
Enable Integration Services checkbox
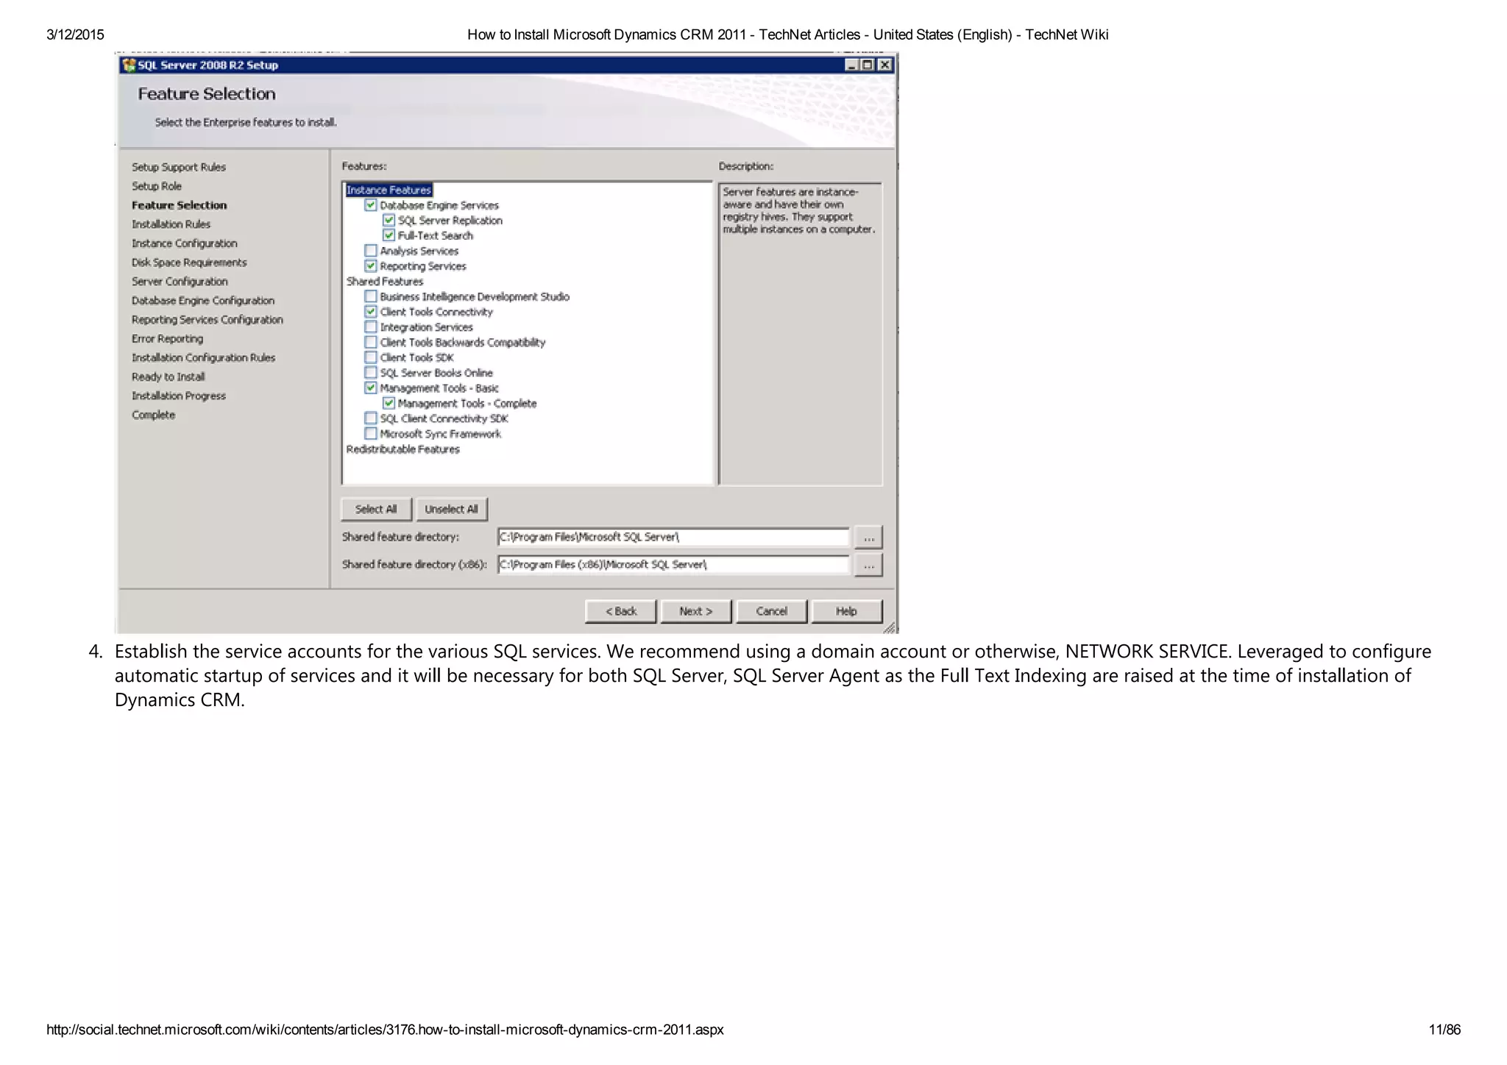(371, 327)
